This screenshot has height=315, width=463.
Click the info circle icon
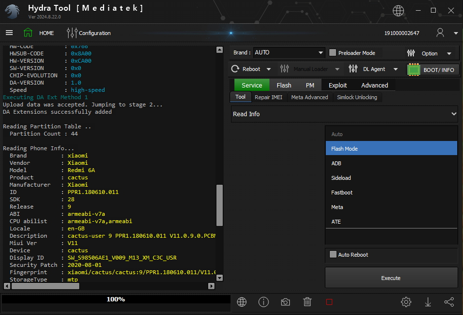pos(264,302)
